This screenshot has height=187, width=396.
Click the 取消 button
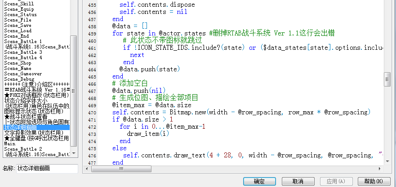tap(298, 181)
